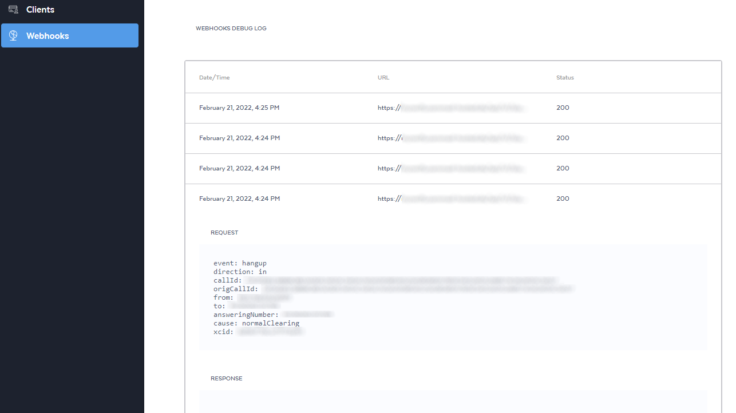This screenshot has width=736, height=413.
Task: Open the Clients menu item
Action: click(x=69, y=10)
